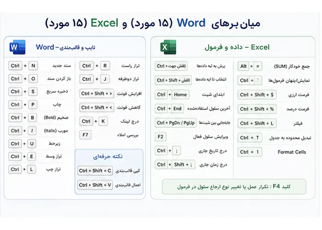Click the K key for insert link
This screenshot has height=230, width=322.
[x=103, y=121]
